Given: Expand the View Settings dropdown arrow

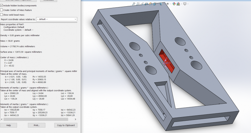Looking at the screenshot, I should point(188,4).
